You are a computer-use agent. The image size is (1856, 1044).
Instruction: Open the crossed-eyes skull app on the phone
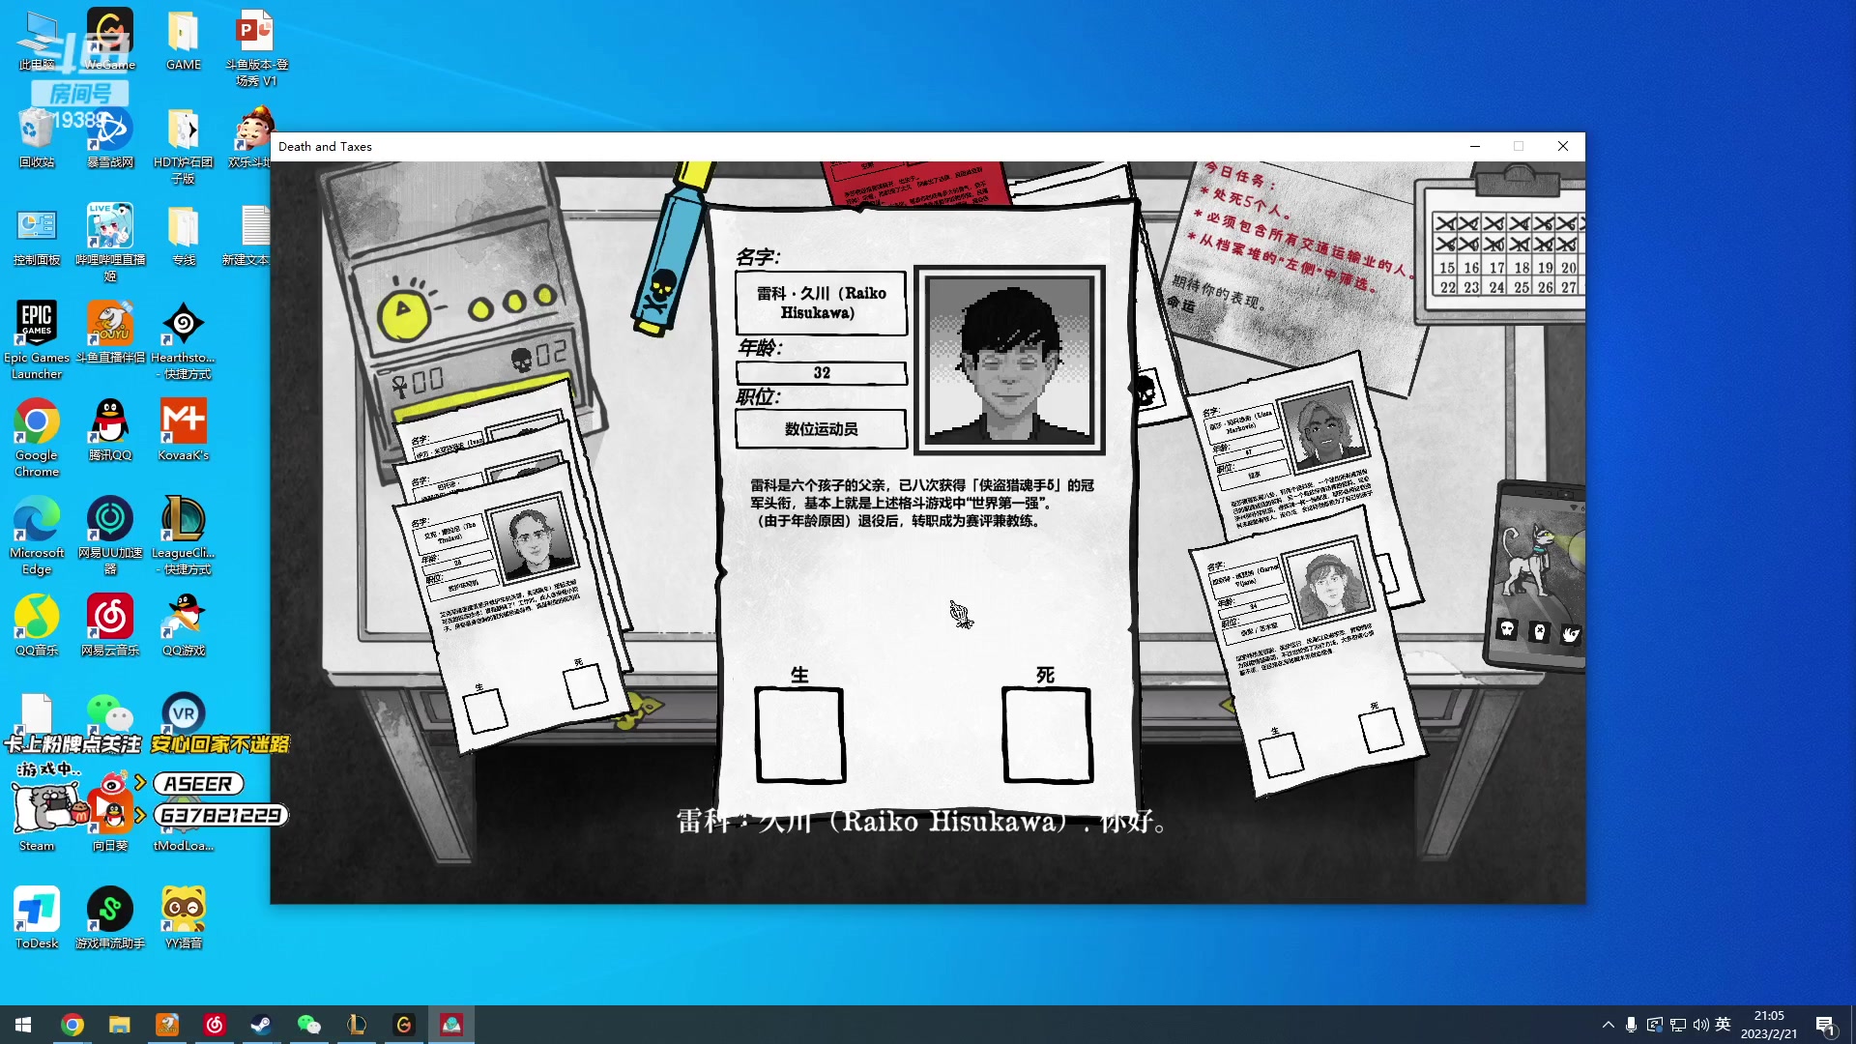pyautogui.click(x=1540, y=630)
